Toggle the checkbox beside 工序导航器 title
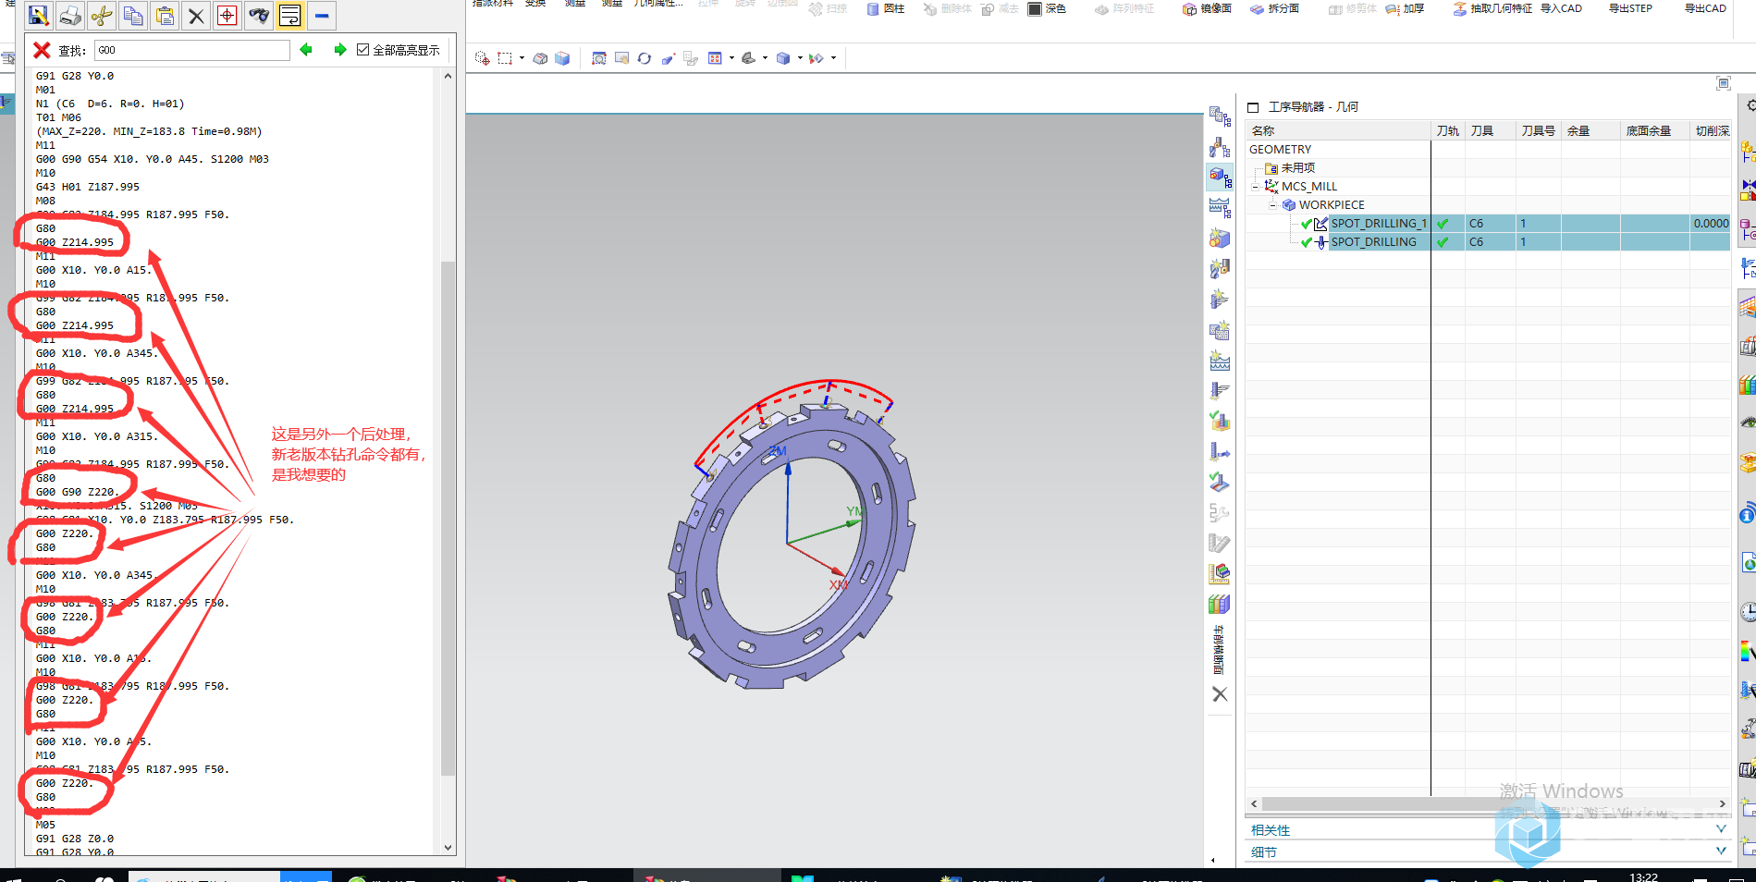1756x882 pixels. point(1253,107)
